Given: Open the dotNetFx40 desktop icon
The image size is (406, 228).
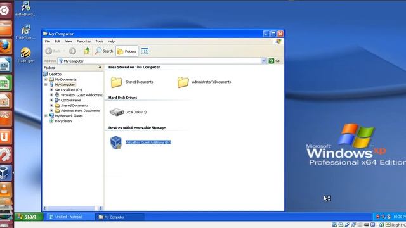Looking at the screenshot, I should tap(25, 9).
